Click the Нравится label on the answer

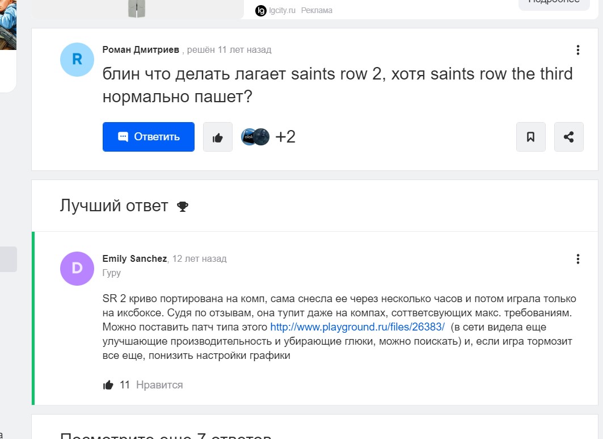pos(159,384)
